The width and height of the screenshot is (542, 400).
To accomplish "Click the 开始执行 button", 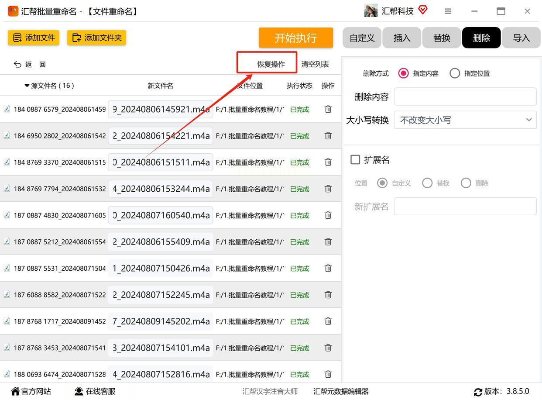I will tap(296, 38).
